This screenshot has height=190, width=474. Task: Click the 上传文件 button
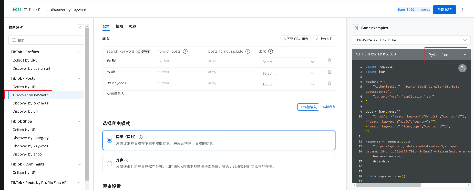click(324, 39)
